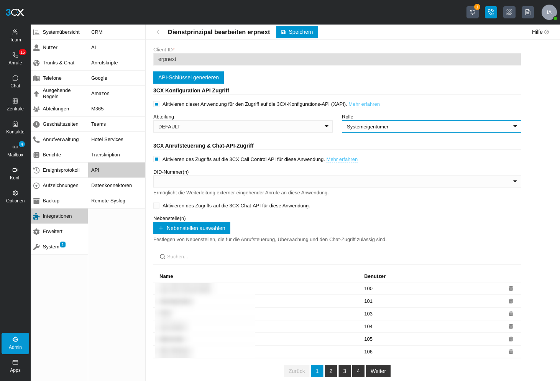
Task: Open the notifications bell icon
Action: pyautogui.click(x=473, y=12)
